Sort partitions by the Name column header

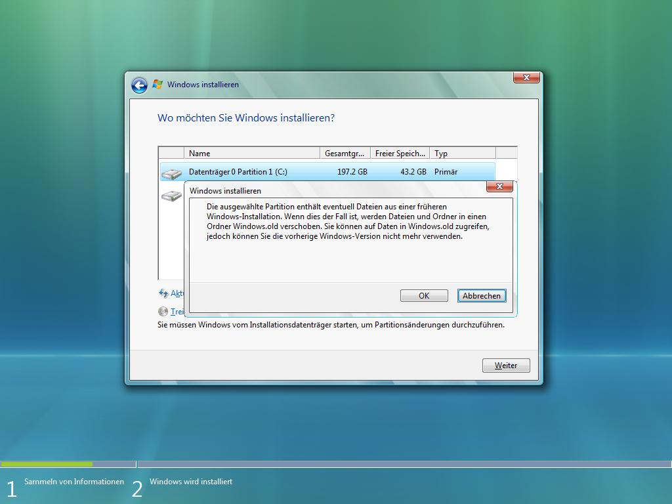tap(252, 153)
